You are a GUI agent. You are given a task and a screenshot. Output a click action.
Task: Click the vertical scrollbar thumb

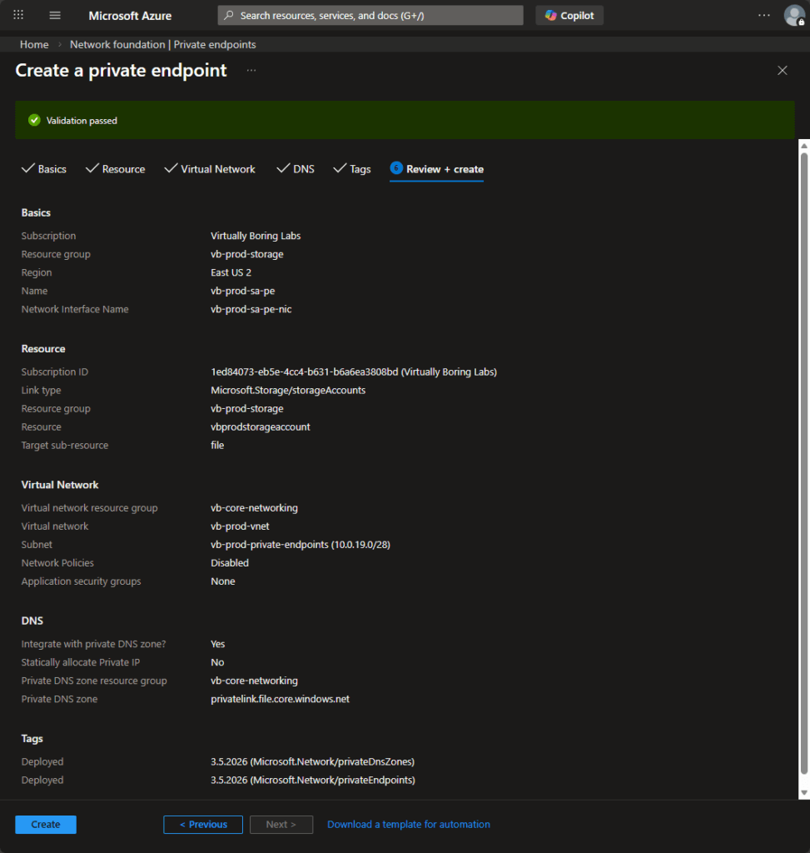pos(804,462)
